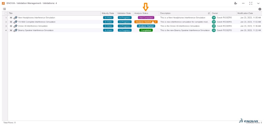The image size is (264, 126).
Task: Maximize the widget with the fullscreen icon
Action: [x=251, y=3]
